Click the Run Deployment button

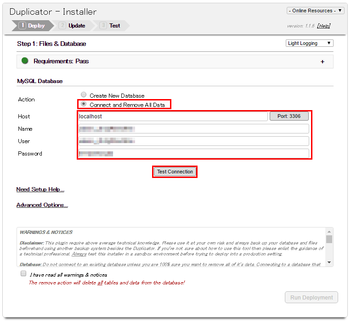pyautogui.click(x=311, y=297)
